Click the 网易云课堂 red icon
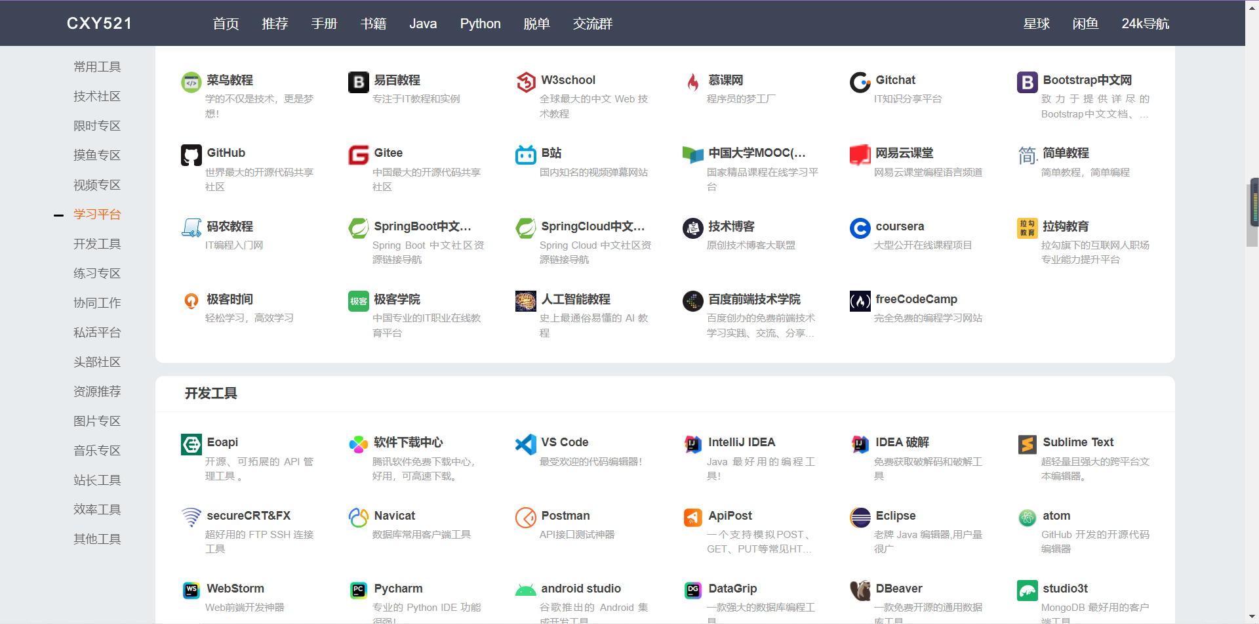 [x=860, y=155]
